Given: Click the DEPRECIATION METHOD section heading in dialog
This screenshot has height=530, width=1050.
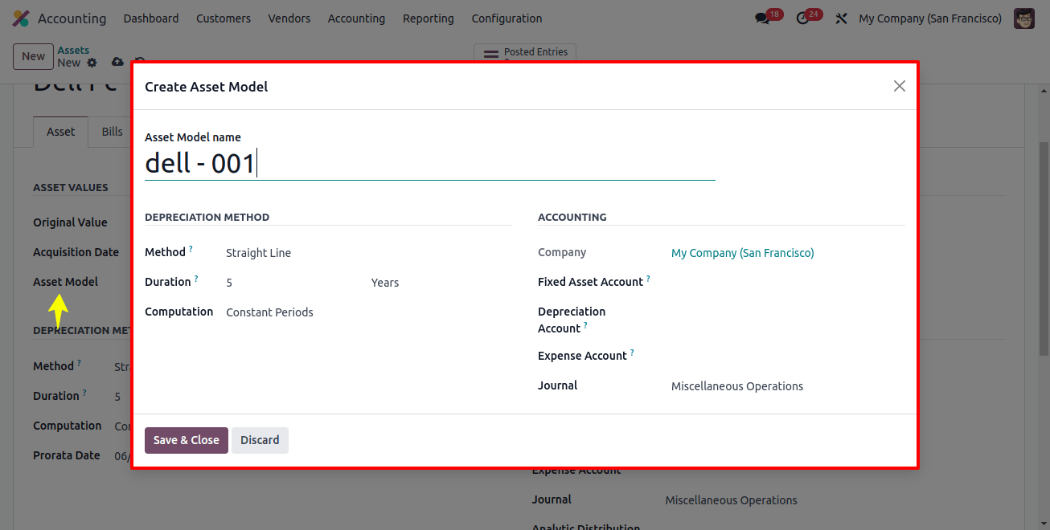Looking at the screenshot, I should [x=207, y=218].
